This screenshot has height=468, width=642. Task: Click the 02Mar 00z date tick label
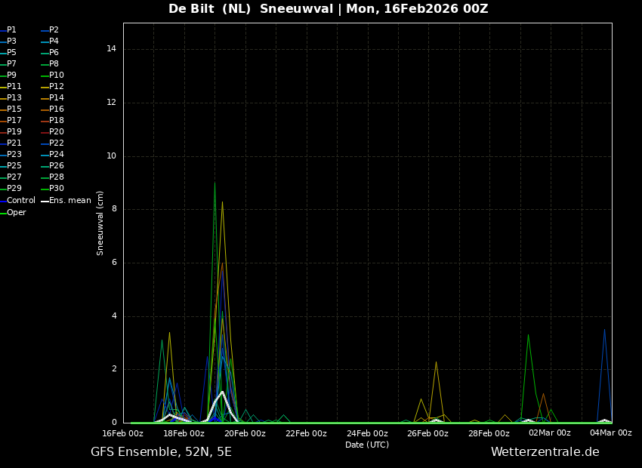click(x=549, y=433)
